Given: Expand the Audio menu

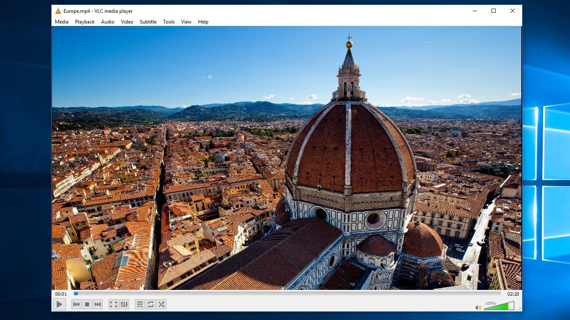Looking at the screenshot, I should 108,22.
